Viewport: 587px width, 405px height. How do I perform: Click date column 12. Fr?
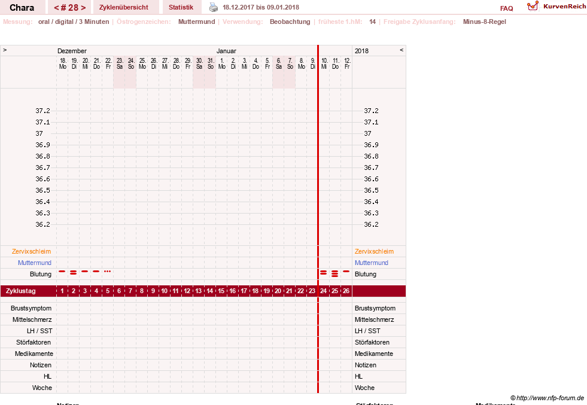point(347,63)
